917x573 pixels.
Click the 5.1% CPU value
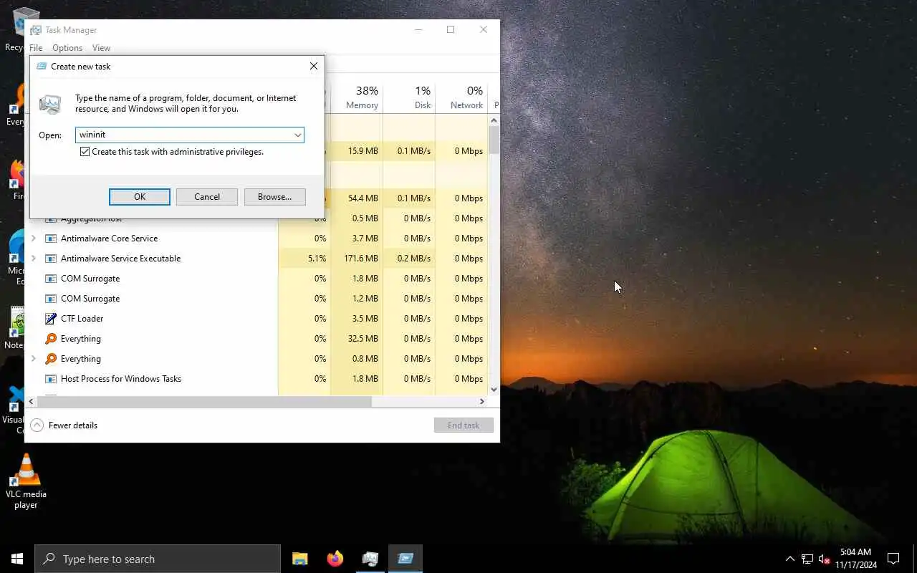click(x=317, y=259)
